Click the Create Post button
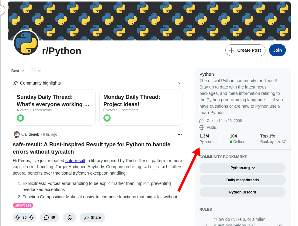This screenshot has height=226, width=298. pos(245,50)
